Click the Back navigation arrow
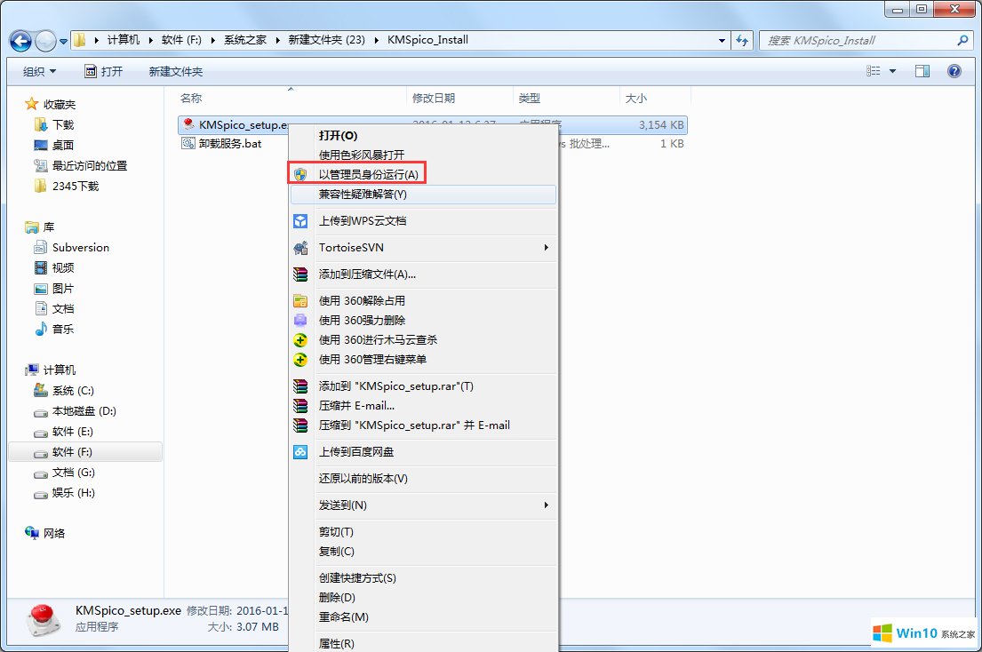Viewport: 982px width, 652px height. click(x=20, y=41)
